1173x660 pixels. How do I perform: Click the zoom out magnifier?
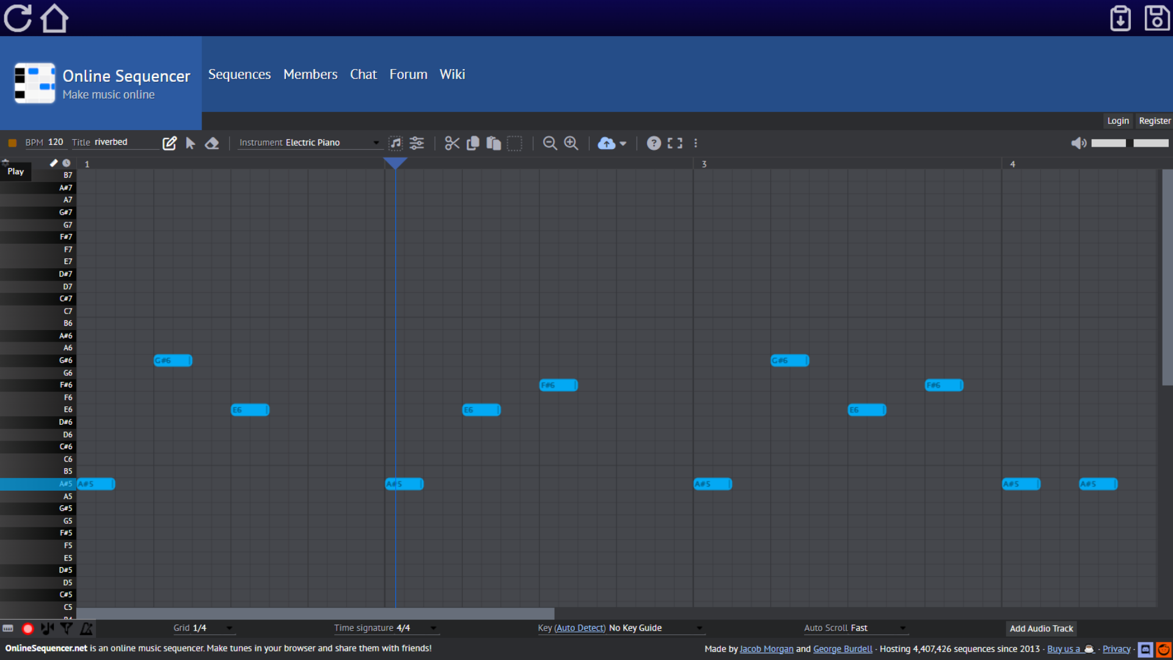tap(550, 143)
